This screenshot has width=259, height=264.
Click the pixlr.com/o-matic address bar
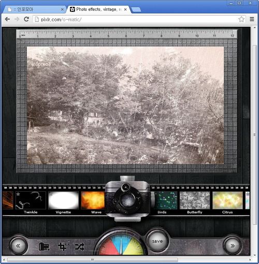(139, 19)
